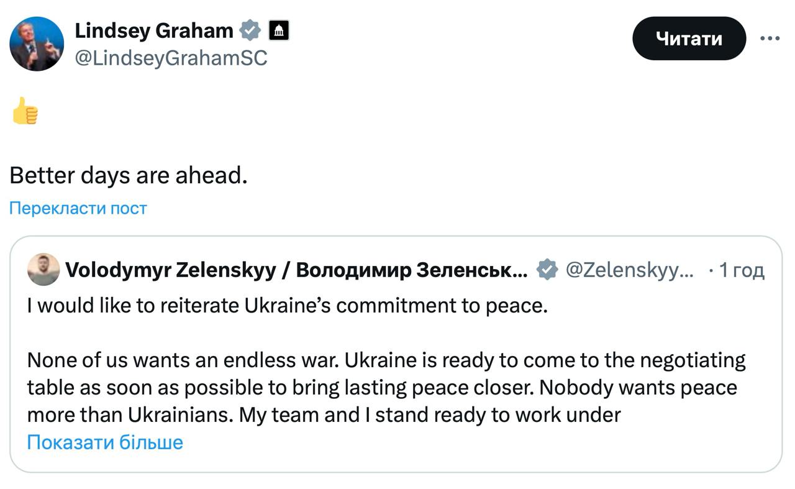Image resolution: width=795 pixels, height=489 pixels.
Task: Open the Lindsey Graham display name link
Action: pyautogui.click(x=153, y=30)
